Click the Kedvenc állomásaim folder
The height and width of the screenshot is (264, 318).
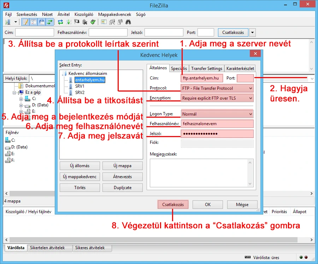coord(88,74)
